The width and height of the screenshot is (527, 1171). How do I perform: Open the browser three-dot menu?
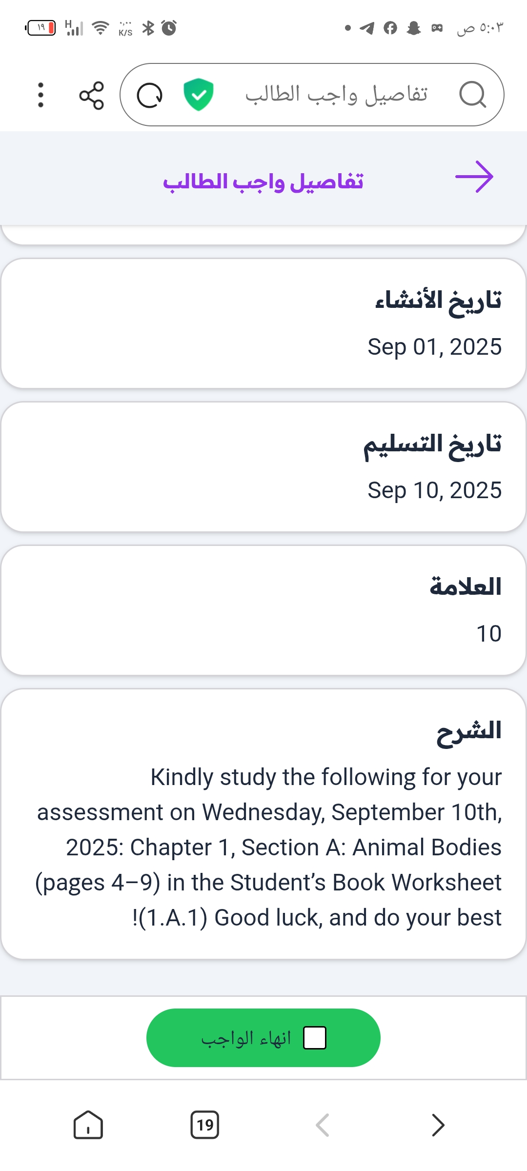(41, 95)
